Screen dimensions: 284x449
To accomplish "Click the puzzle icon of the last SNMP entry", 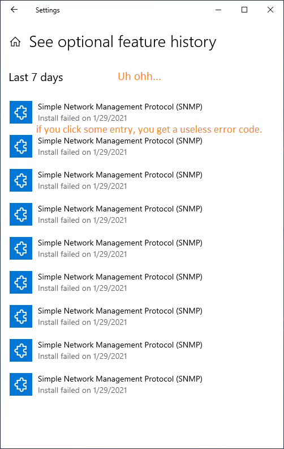I will [x=21, y=384].
